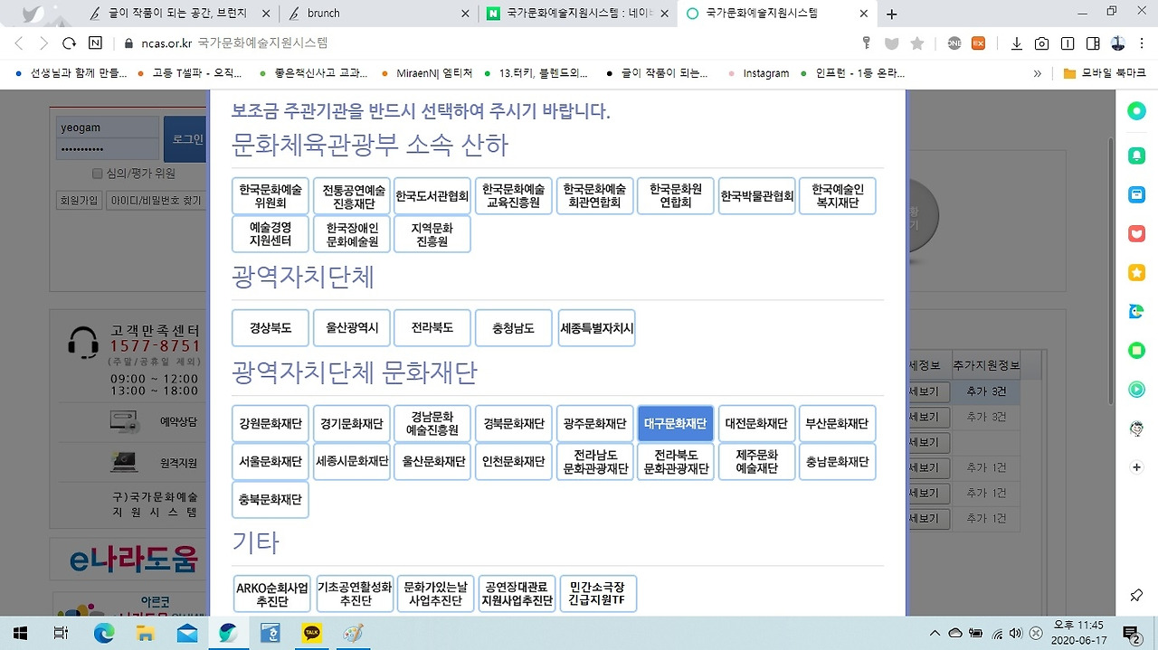Screen dimensions: 1158x650
Task: Choose 충북문화재단 button
Action: [271, 499]
